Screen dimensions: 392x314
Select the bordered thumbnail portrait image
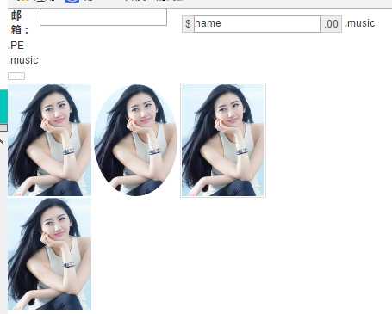coord(223,140)
